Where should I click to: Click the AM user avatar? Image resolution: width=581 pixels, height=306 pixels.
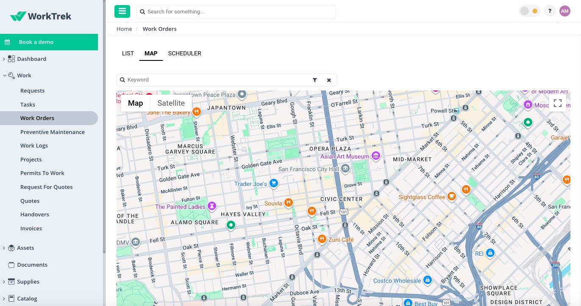click(x=565, y=11)
